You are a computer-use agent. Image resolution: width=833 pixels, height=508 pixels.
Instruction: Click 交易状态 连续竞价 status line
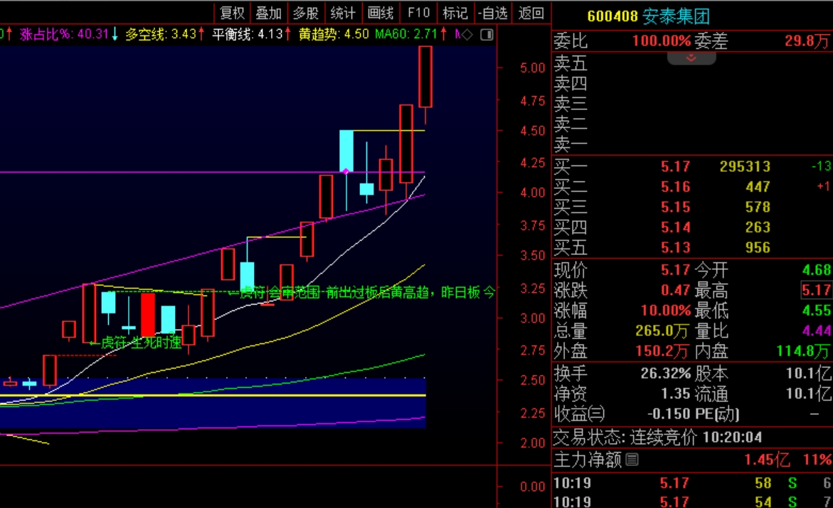click(x=658, y=438)
